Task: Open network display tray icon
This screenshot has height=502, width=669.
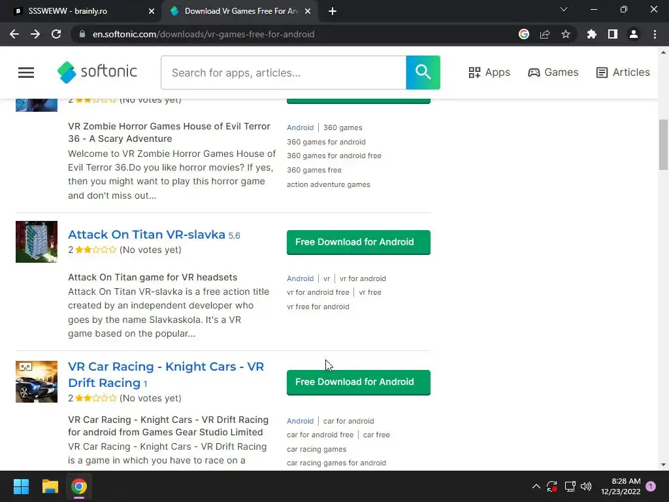Action: (570, 486)
